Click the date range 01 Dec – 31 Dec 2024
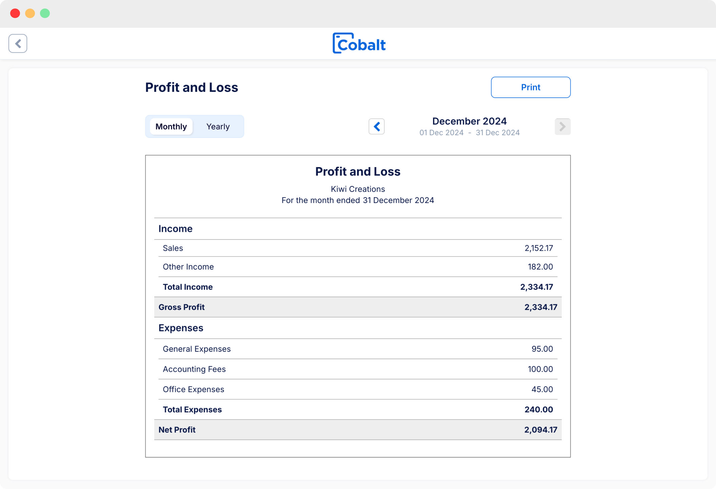 [x=469, y=133]
